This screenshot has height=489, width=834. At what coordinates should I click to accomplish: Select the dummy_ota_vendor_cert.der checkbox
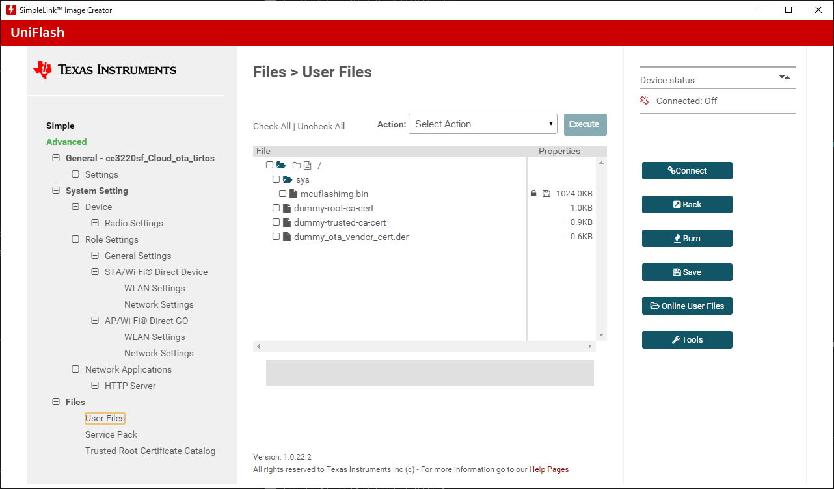[x=276, y=237]
